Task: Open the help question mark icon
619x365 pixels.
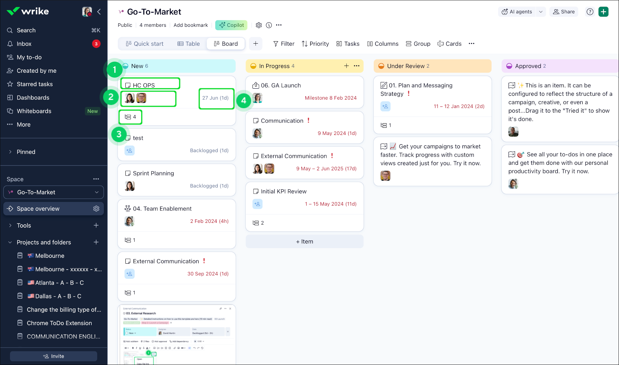Action: pos(590,12)
